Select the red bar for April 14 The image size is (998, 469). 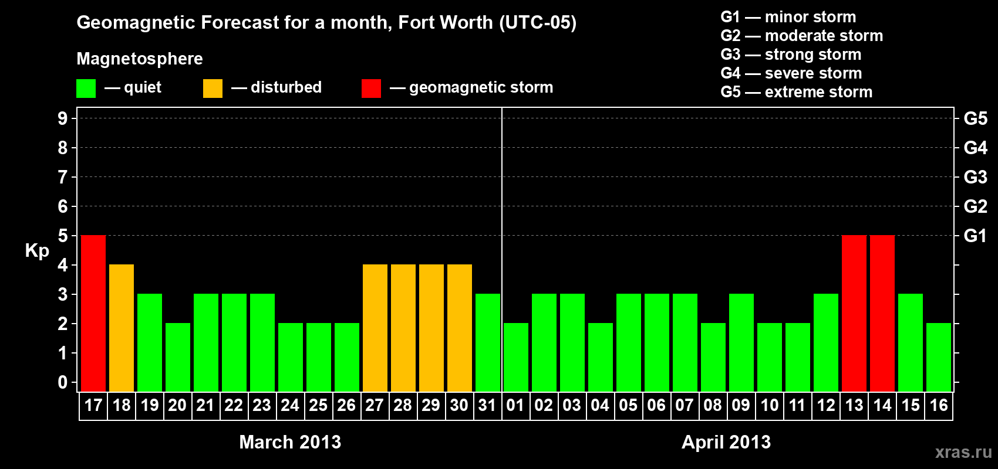tap(882, 313)
